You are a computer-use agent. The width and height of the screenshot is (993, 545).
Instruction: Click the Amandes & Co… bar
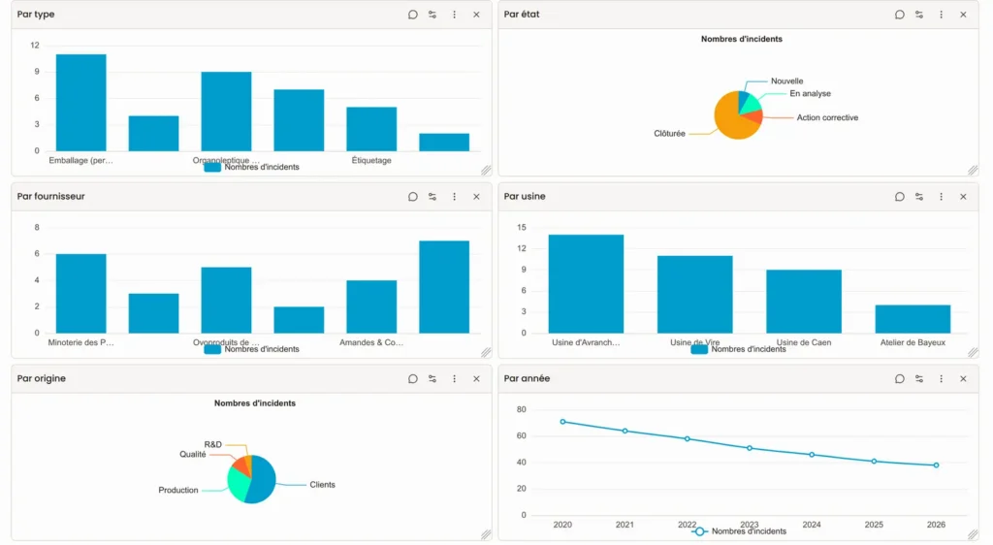371,307
